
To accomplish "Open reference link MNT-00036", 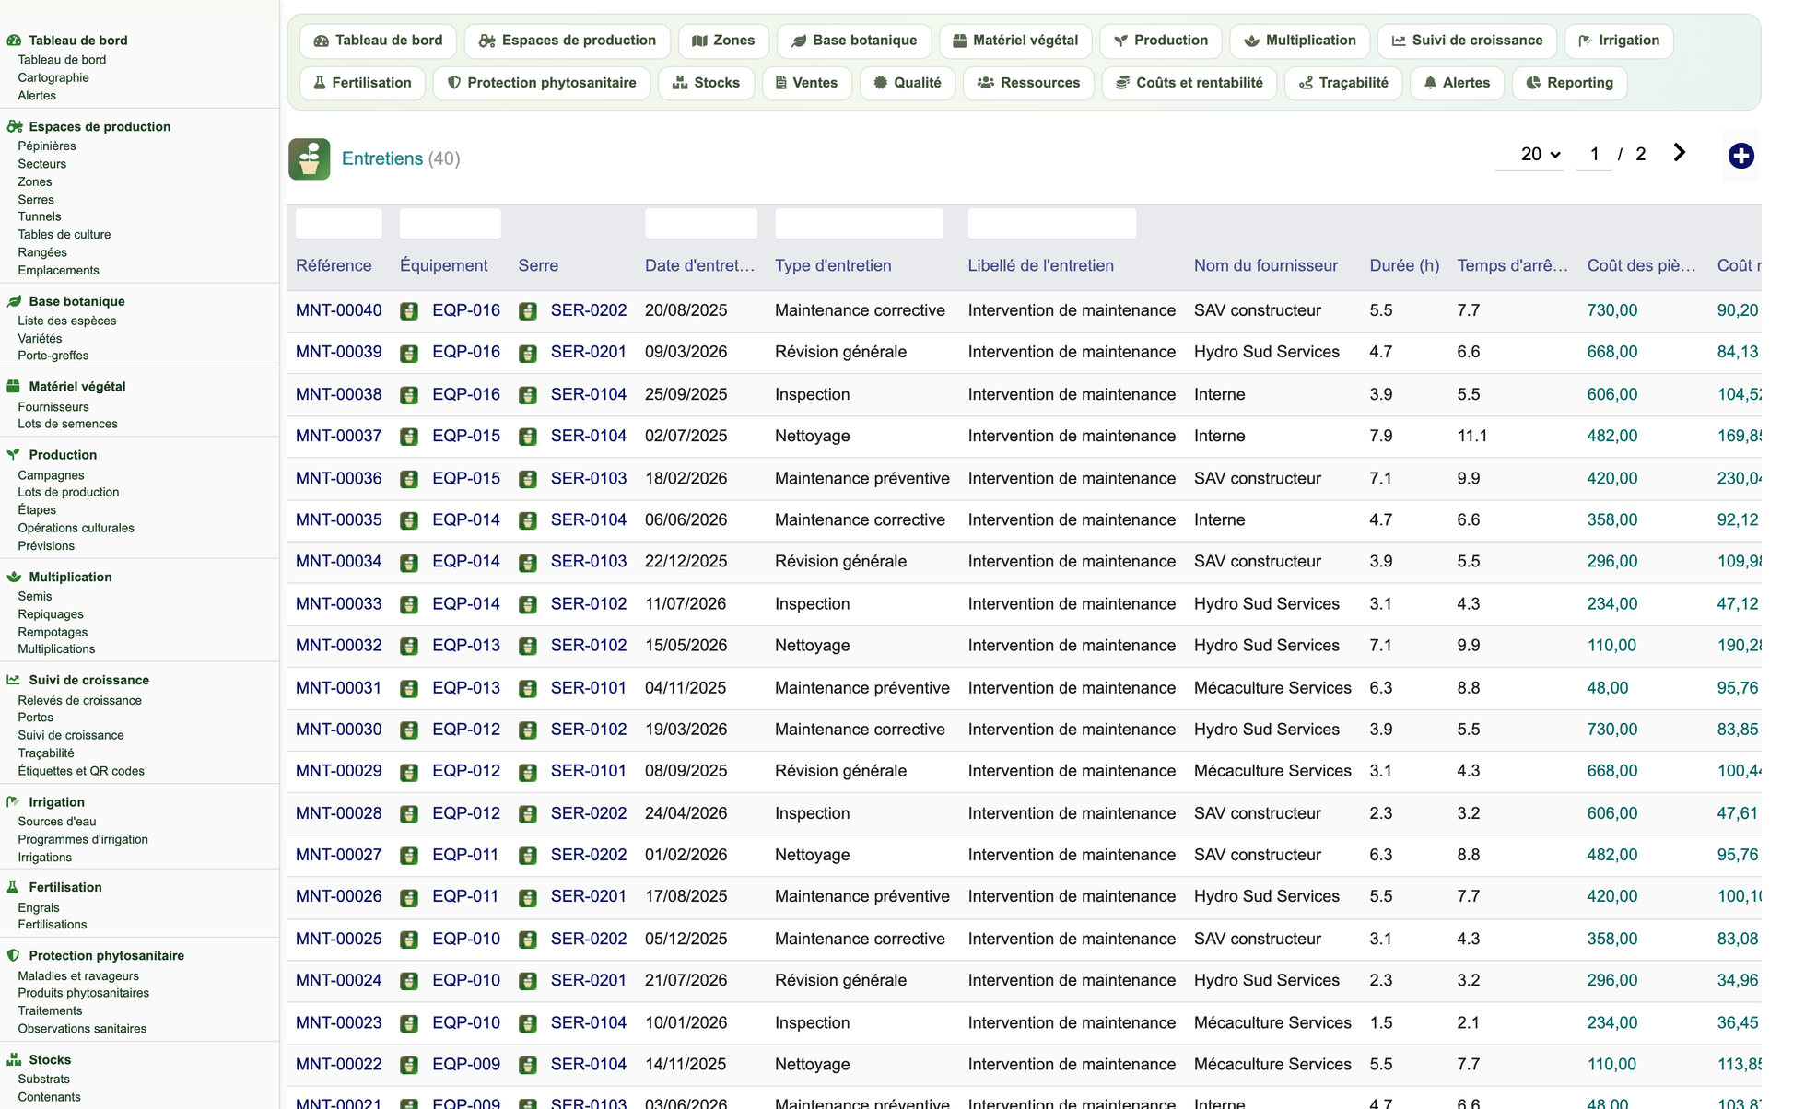I will tap(338, 478).
